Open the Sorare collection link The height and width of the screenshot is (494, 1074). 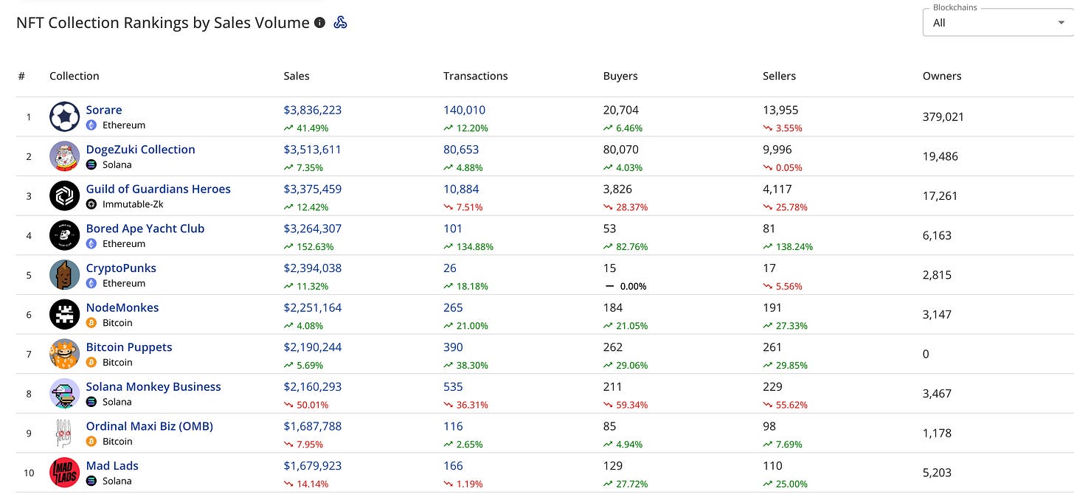click(104, 110)
